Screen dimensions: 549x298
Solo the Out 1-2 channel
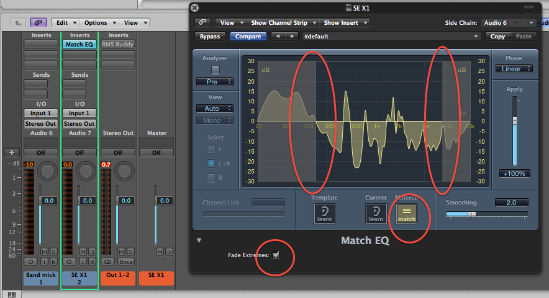[x=130, y=252]
